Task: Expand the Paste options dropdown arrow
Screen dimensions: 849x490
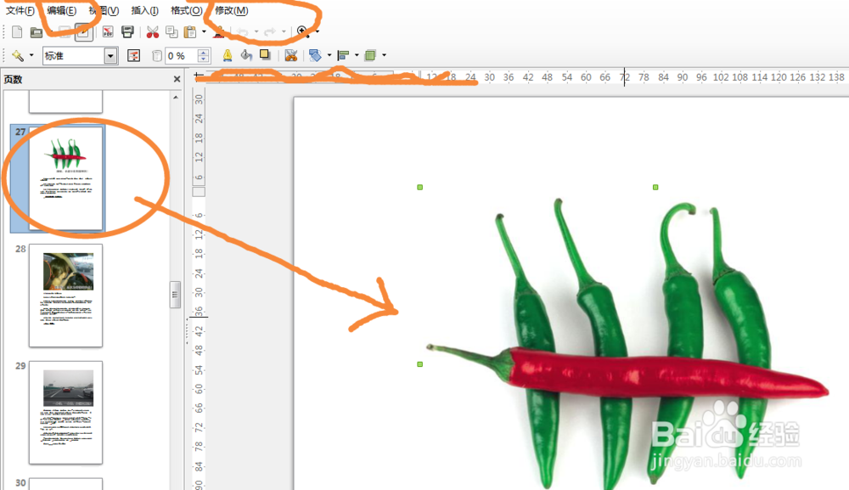Action: click(x=204, y=32)
